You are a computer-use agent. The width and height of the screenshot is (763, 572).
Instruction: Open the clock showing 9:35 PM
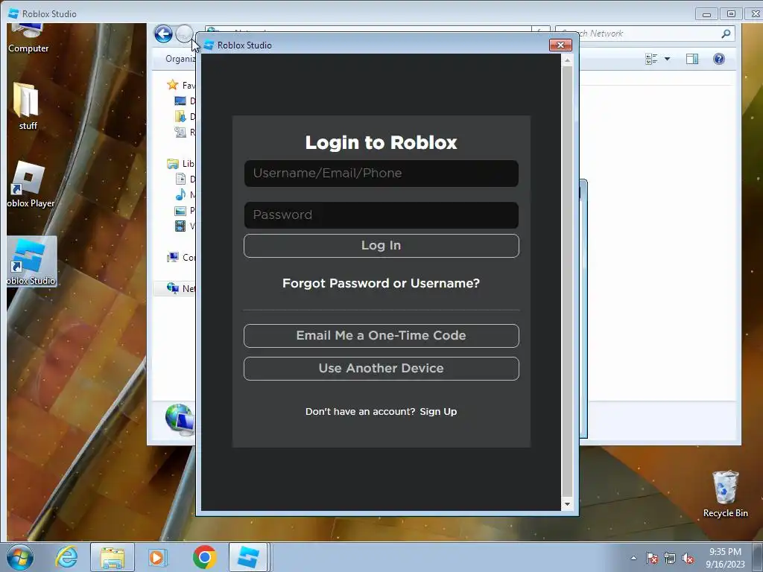coord(725,558)
